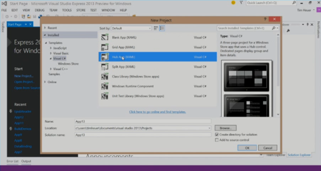
Task: Open the FILE menu
Action: click(x=4, y=10)
